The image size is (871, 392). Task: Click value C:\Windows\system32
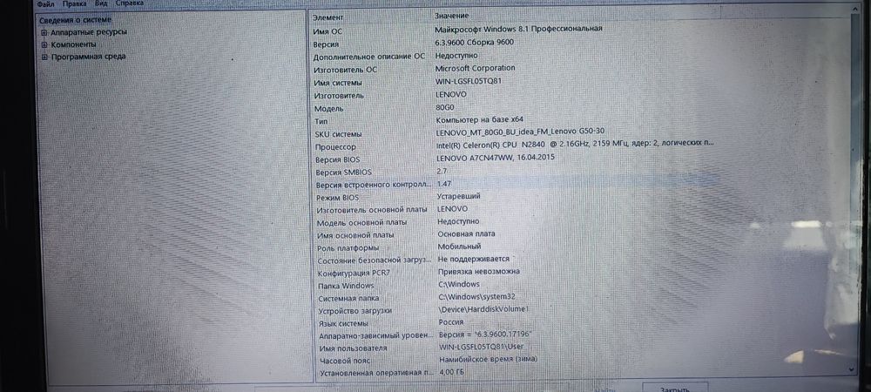coord(476,297)
